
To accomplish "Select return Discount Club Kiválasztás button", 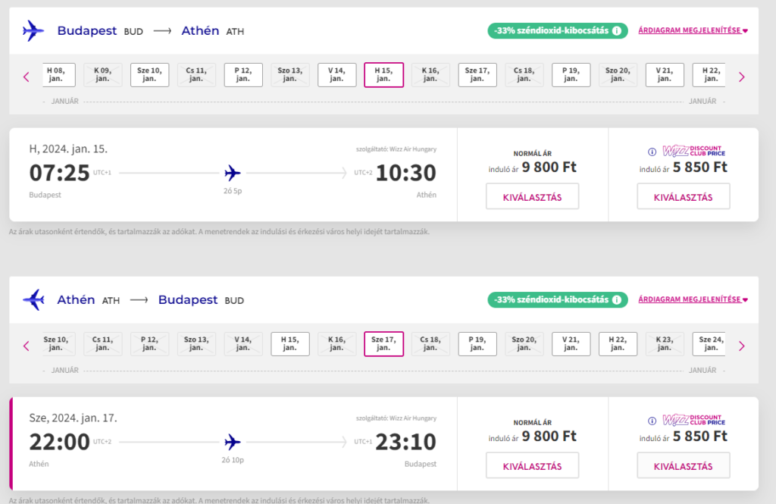I will (683, 465).
